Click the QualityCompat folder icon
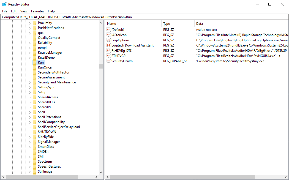This screenshot has height=180, width=289. coord(34,38)
